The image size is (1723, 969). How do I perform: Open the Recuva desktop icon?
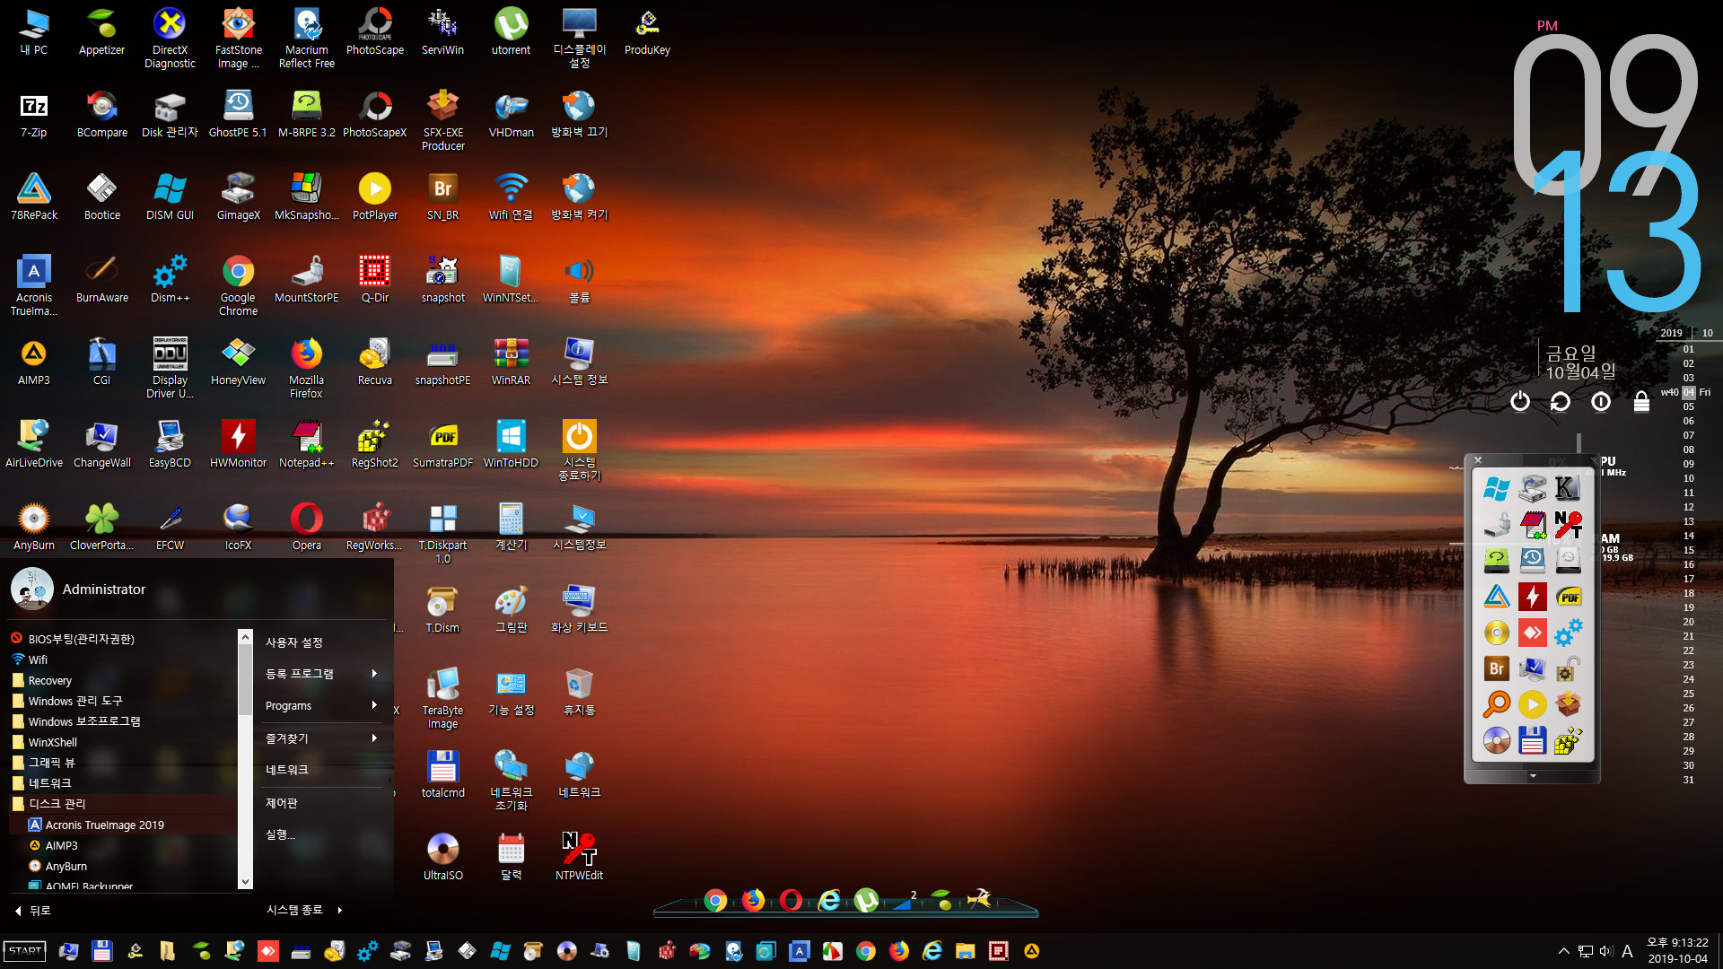[x=374, y=362]
